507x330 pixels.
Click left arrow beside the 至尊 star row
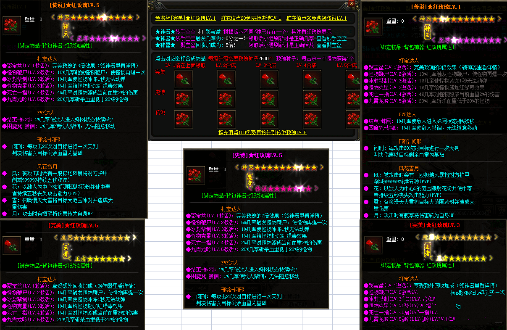72,38
